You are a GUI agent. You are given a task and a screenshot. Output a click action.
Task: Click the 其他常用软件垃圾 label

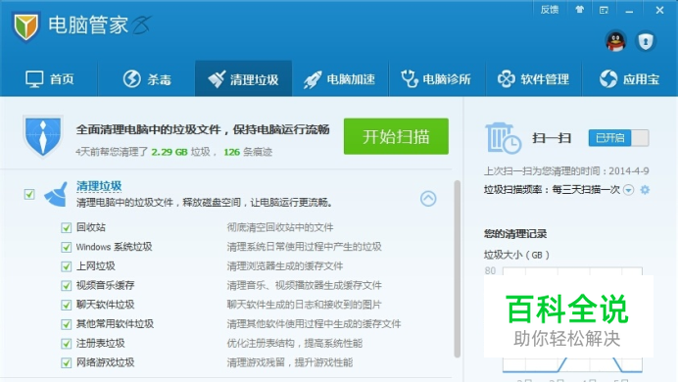click(115, 324)
